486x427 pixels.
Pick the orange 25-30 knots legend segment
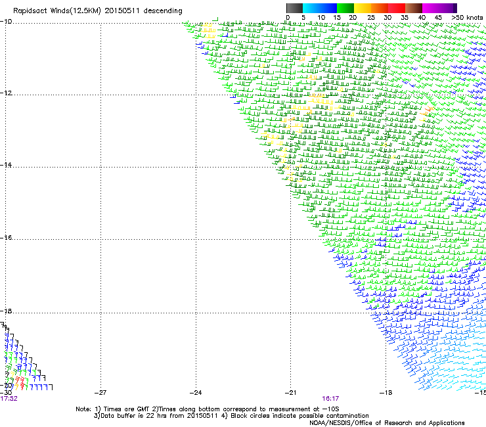(x=380, y=8)
